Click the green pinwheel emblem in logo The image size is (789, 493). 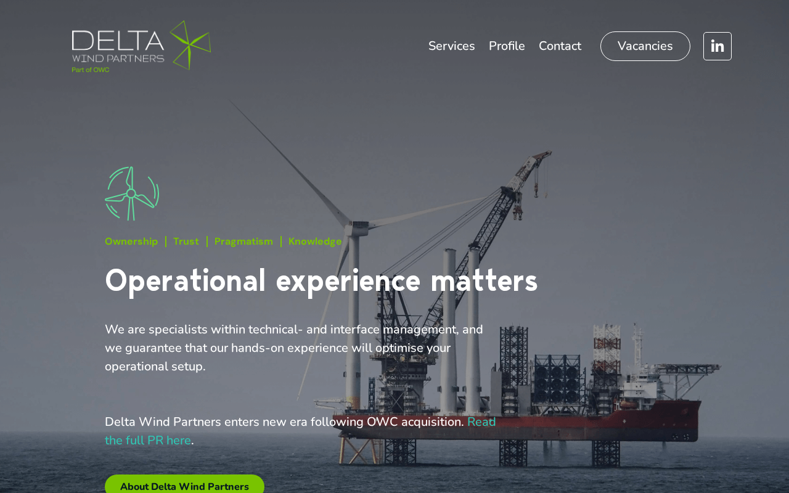tap(190, 44)
